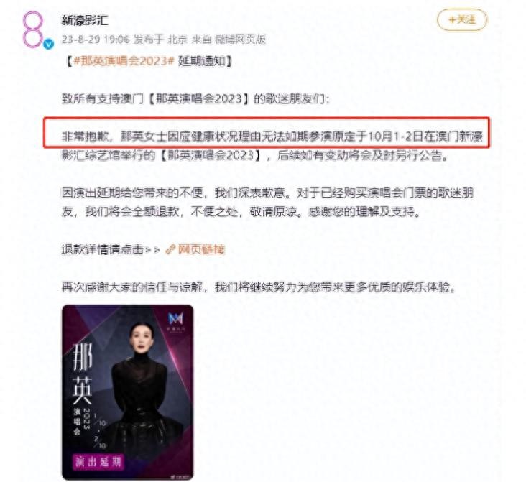526x482 pixels.
Task: Open the 那英 concert poster thumbnail
Action: click(x=128, y=392)
